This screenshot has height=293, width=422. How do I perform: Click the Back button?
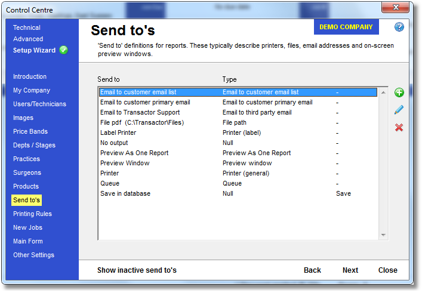312,270
